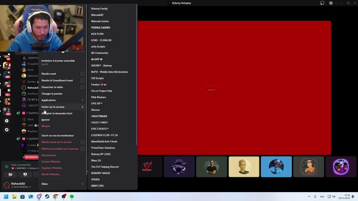Show hidden system tray icons chevron
The height and width of the screenshot is (201, 358).
coord(309,197)
